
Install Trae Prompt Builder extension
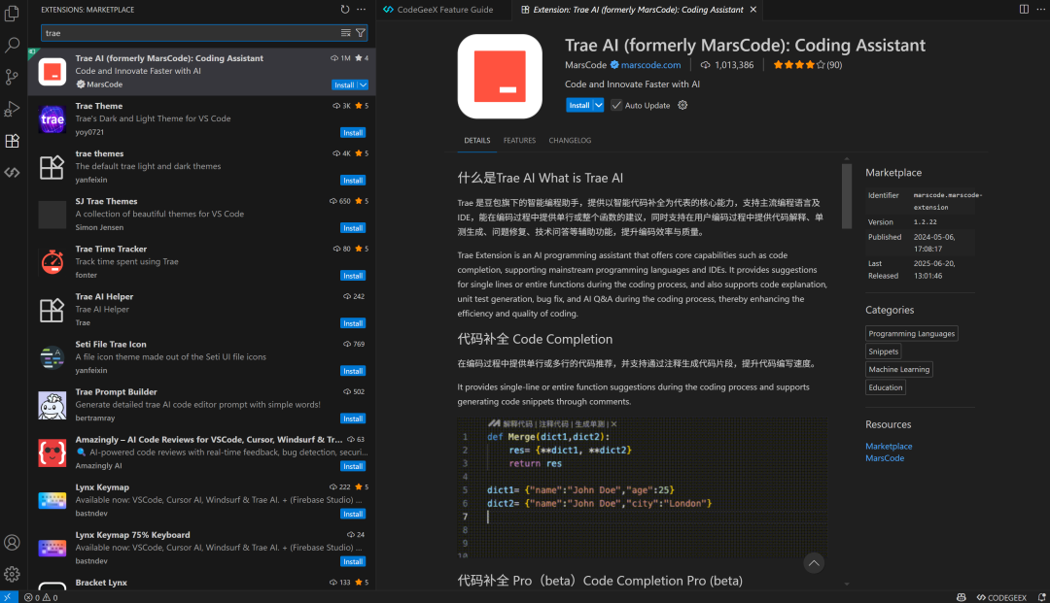pos(353,419)
